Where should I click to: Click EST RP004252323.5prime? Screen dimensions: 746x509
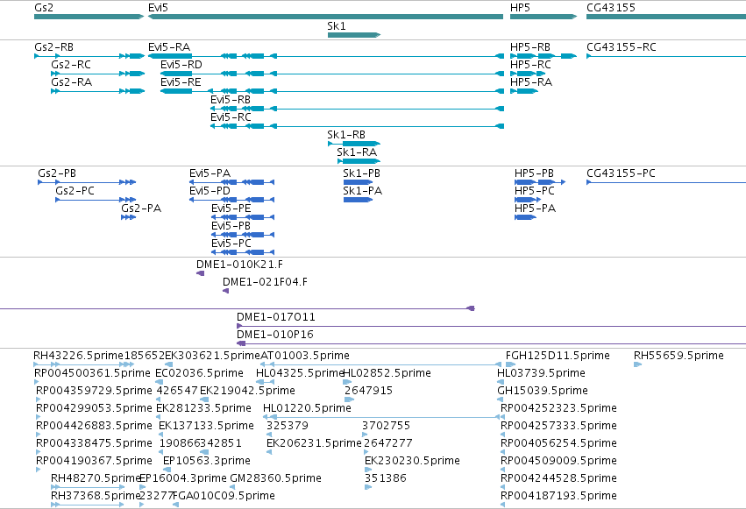(x=558, y=408)
